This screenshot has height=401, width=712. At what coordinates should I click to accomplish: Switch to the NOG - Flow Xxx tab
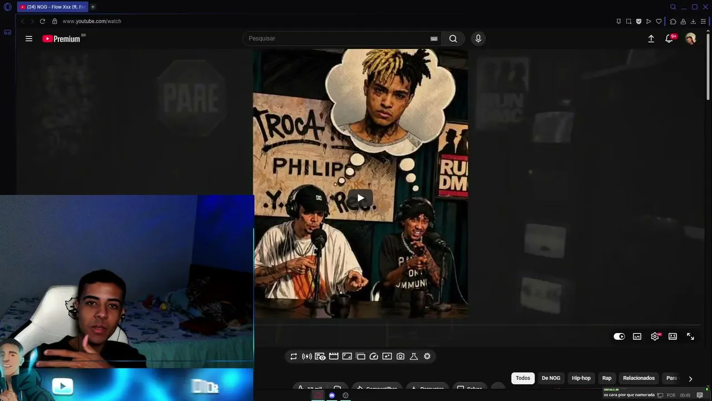(52, 7)
